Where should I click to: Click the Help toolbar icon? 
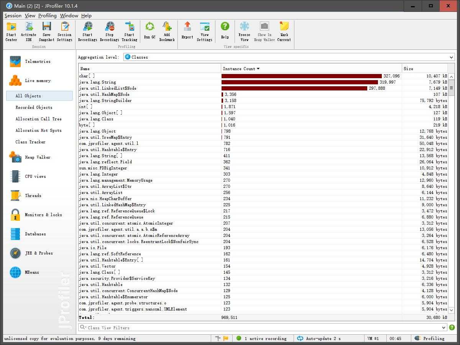tap(225, 31)
